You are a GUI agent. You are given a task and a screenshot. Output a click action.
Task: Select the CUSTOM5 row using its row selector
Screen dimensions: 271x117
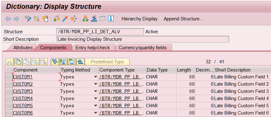pyautogui.click(x=9, y=106)
